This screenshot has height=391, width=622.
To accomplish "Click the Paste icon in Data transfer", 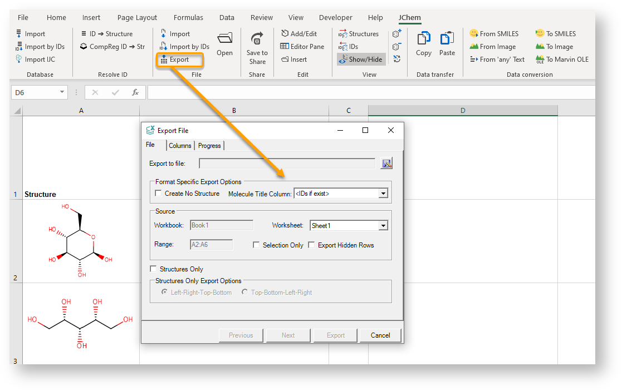I will [x=447, y=39].
